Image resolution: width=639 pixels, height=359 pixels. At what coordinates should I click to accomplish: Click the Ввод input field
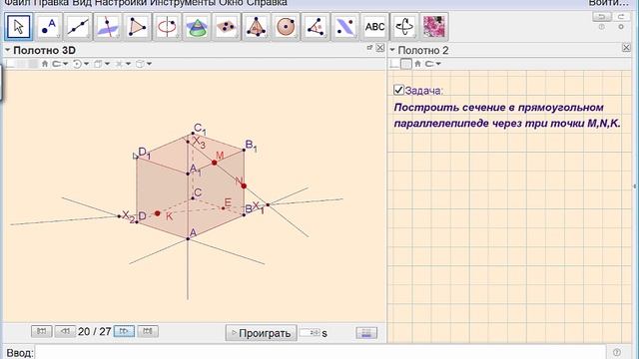320,352
